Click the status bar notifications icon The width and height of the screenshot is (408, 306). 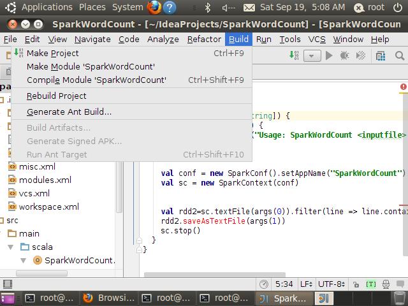click(x=400, y=284)
